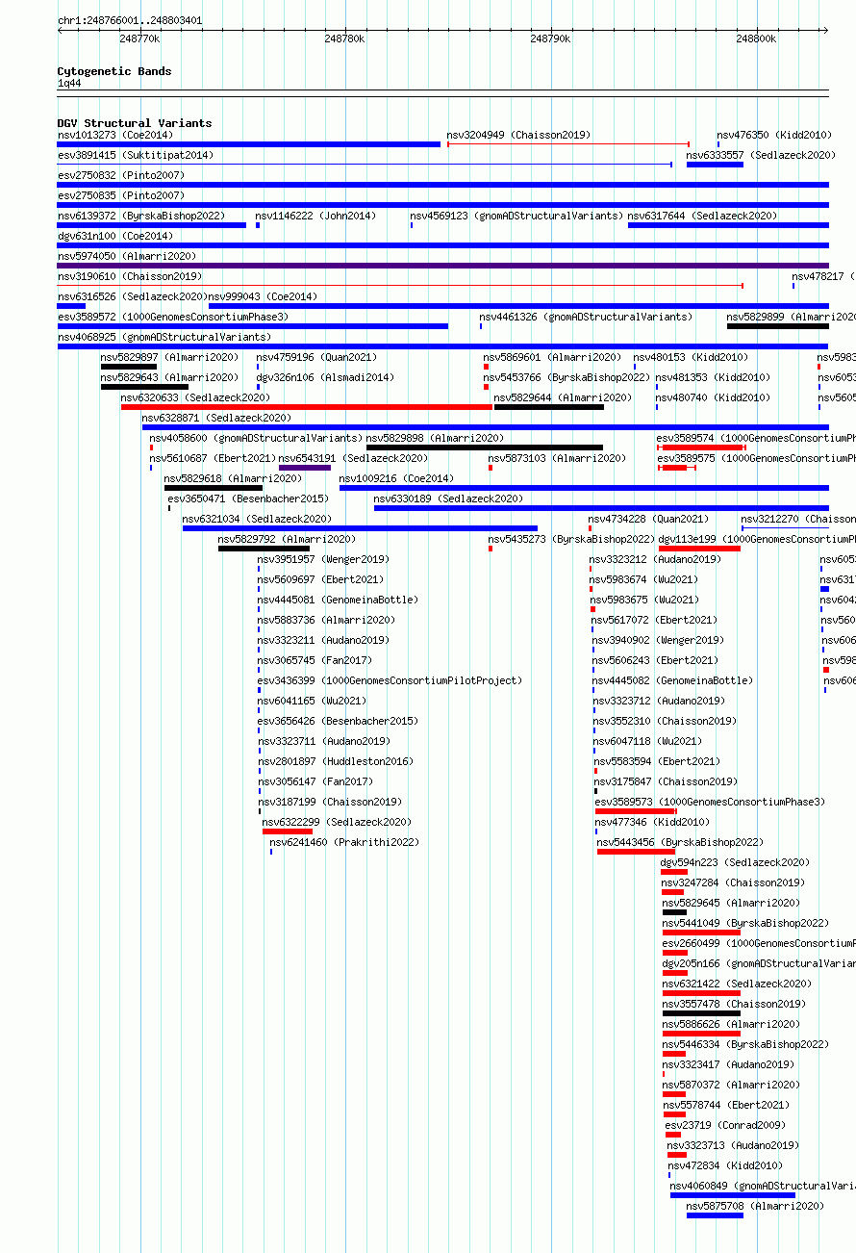Click nsv4759196 (Quan2021) label

316,357
